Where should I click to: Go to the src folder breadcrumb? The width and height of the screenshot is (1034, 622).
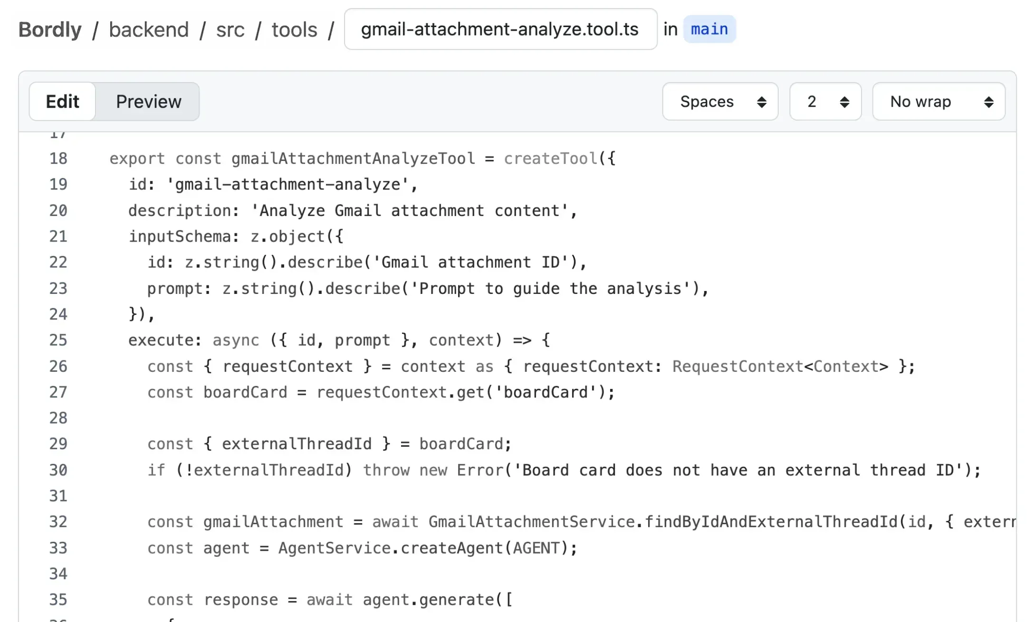pyautogui.click(x=230, y=29)
